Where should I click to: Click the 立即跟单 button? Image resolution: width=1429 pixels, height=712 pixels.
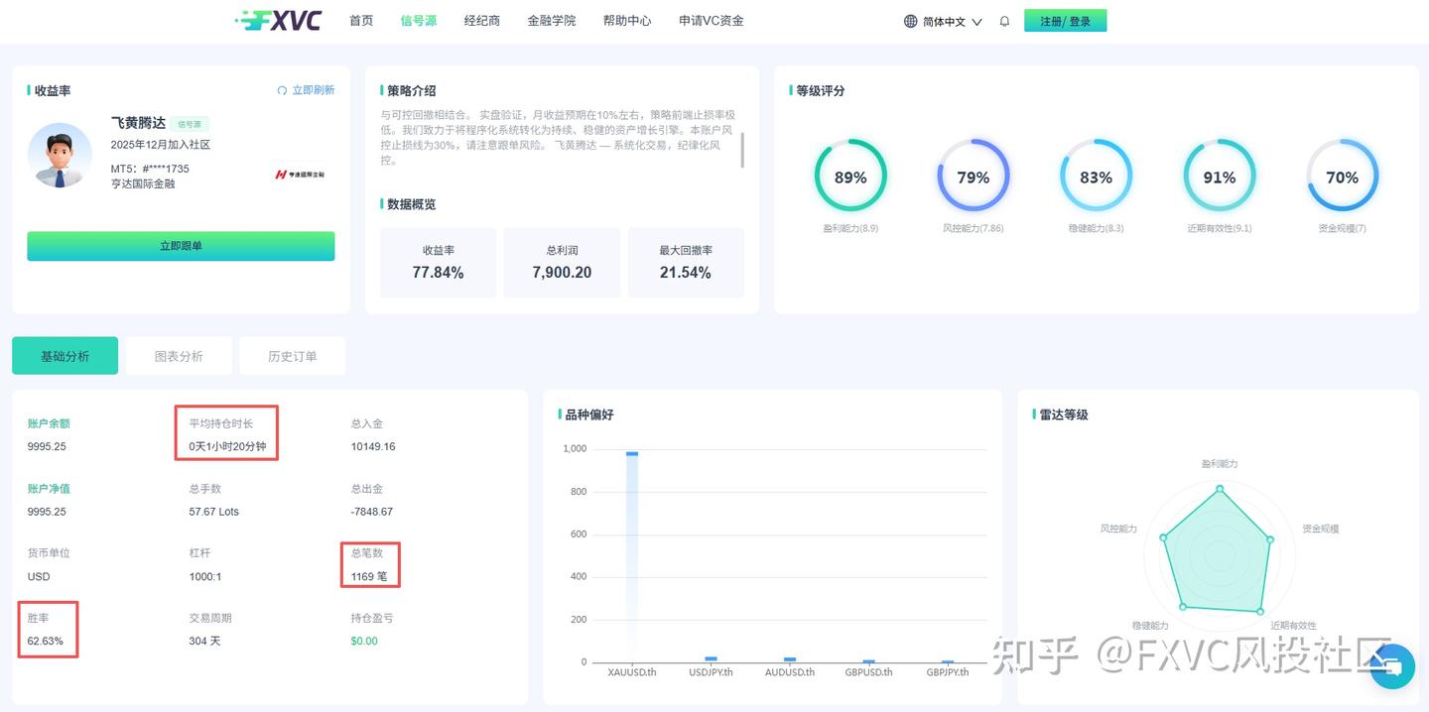tap(181, 246)
